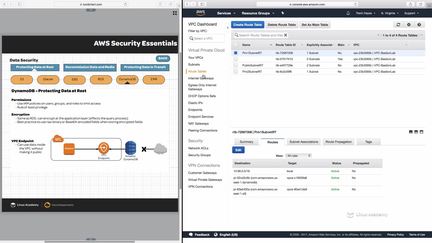Click Set As Main Table button

coord(315,25)
